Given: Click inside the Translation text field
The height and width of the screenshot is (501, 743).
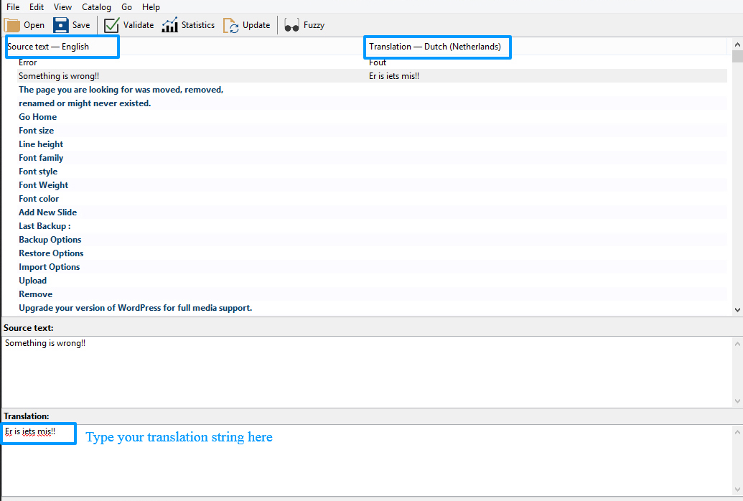Looking at the screenshot, I should pos(359,459).
